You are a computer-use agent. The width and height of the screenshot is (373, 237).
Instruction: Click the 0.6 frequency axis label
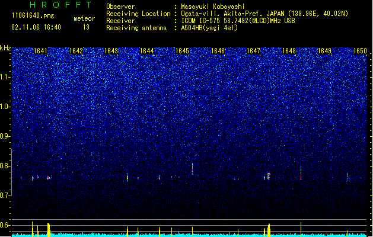click(x=5, y=225)
